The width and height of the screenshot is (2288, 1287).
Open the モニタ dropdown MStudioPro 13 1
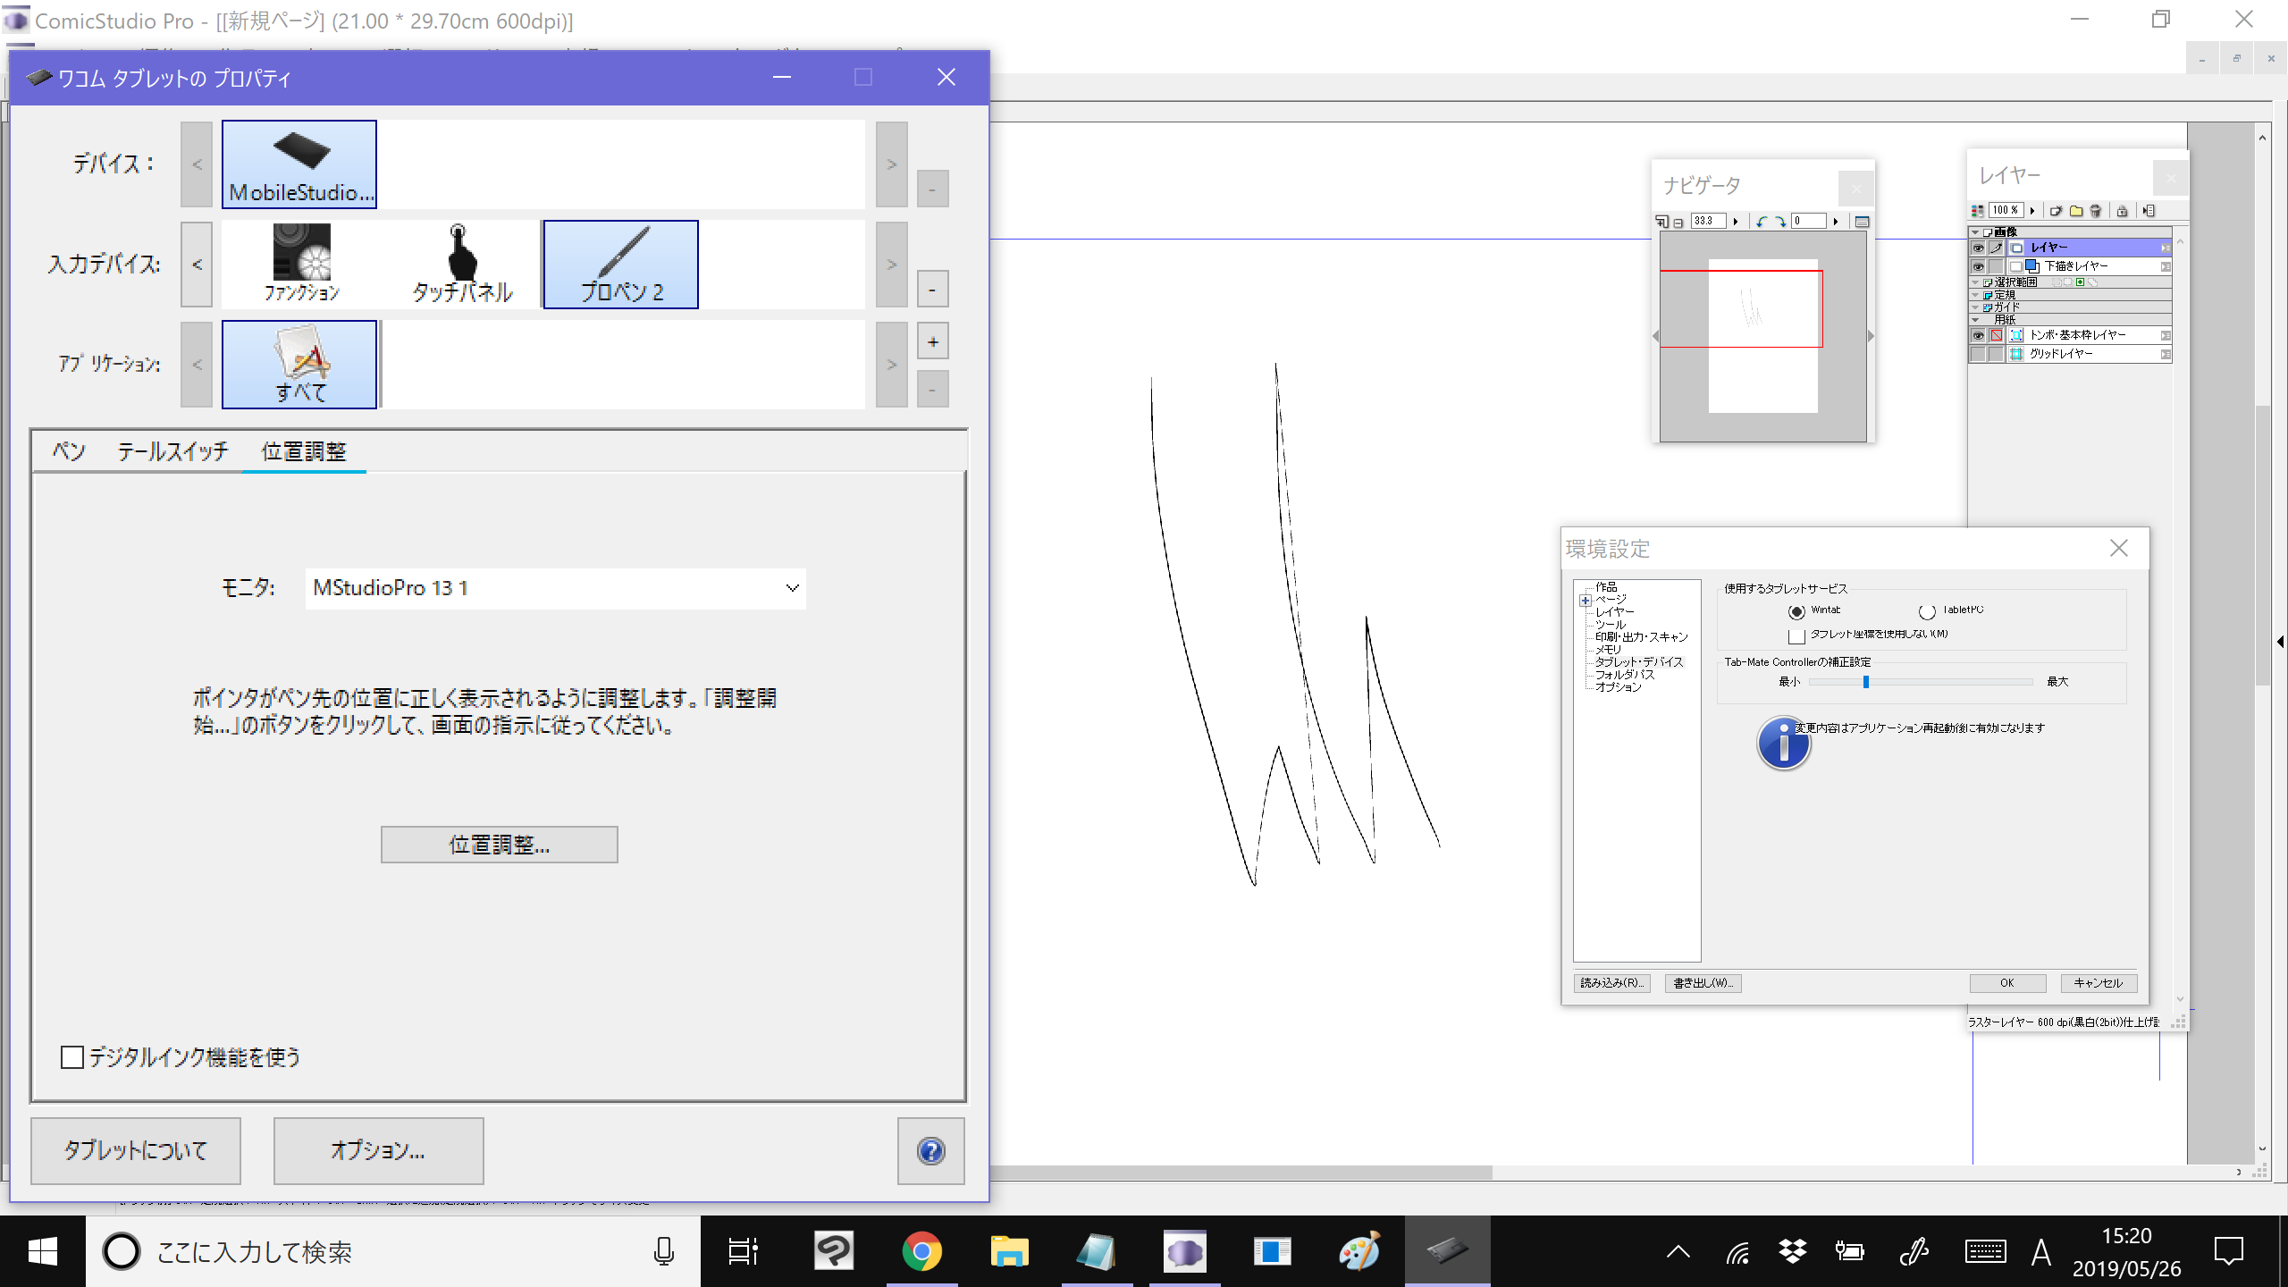click(x=555, y=588)
